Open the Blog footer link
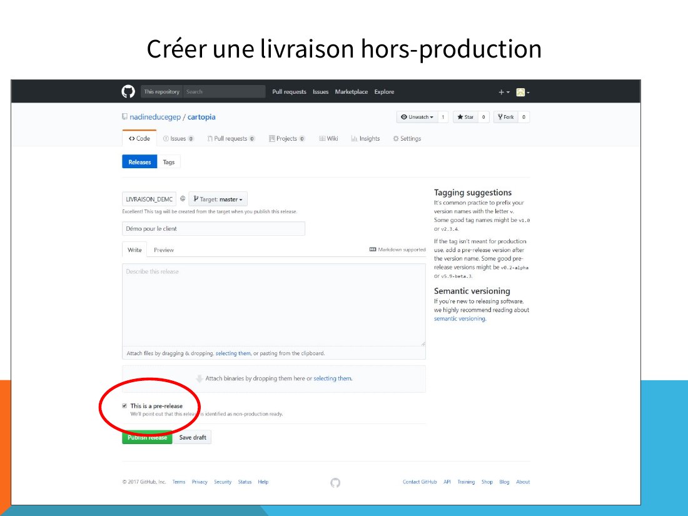This screenshot has height=516, width=688. tap(504, 482)
